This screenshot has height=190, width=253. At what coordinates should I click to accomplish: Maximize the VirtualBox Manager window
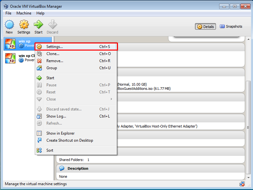[x=235, y=6]
